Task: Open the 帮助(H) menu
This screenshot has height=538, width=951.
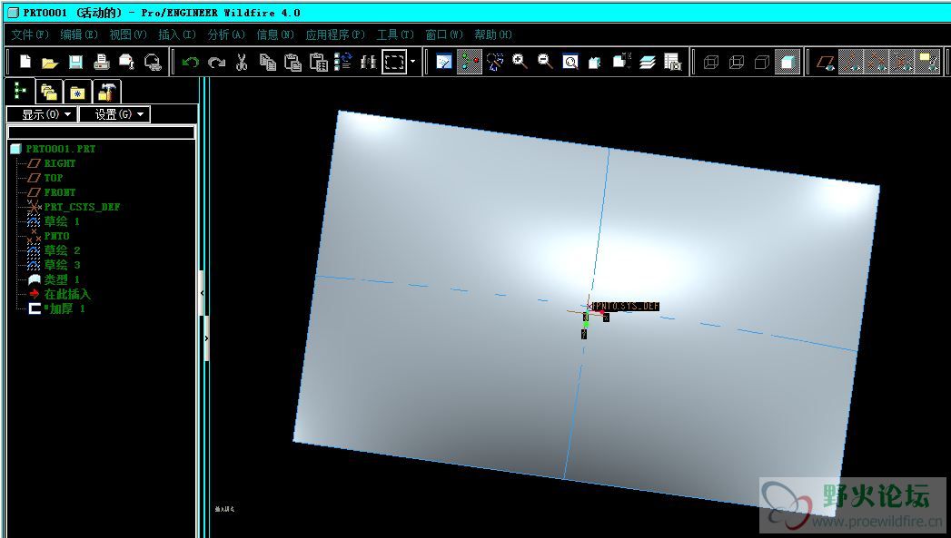Action: pos(493,34)
